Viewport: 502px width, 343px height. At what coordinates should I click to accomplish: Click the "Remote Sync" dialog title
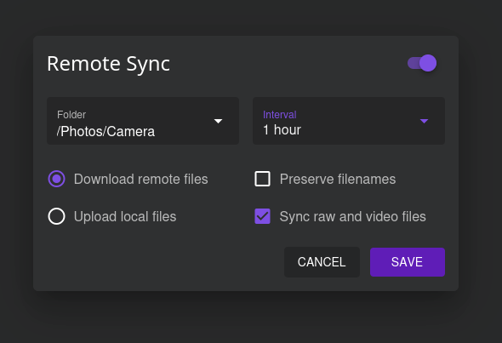coord(108,64)
